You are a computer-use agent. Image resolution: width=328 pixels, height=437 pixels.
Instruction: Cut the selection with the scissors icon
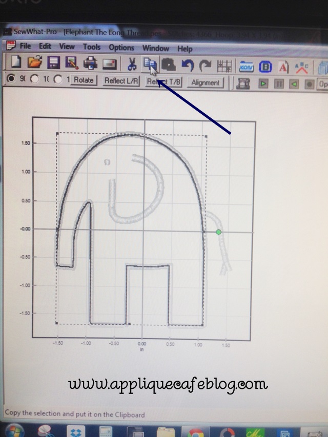(x=132, y=65)
